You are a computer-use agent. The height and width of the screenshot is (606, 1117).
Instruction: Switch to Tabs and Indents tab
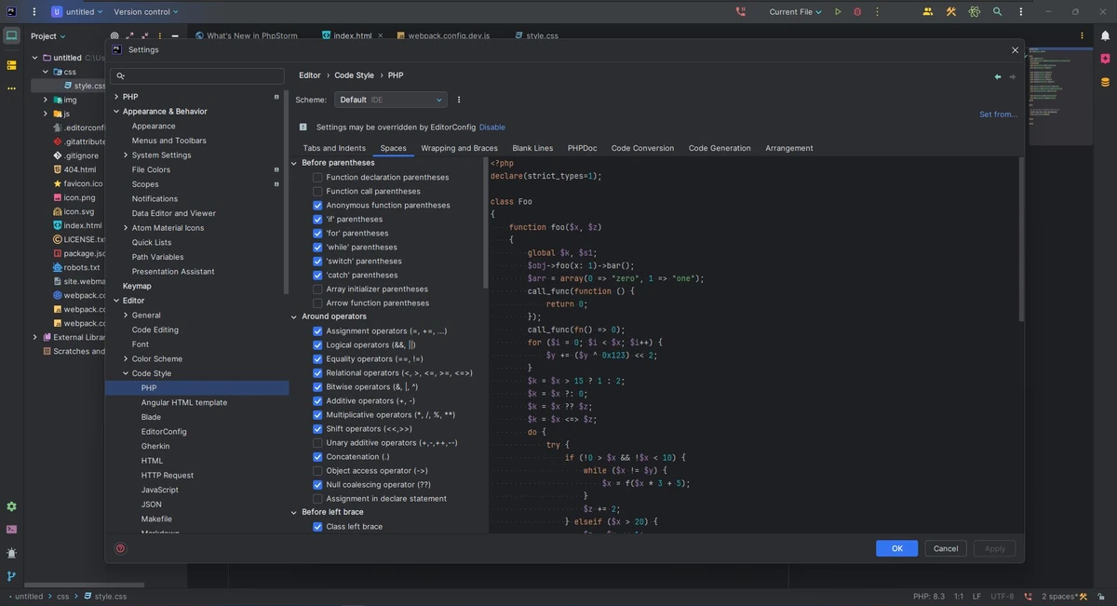tap(334, 148)
